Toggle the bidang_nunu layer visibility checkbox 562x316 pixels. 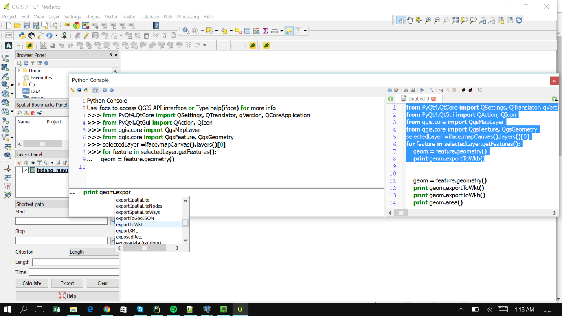pyautogui.click(x=26, y=170)
